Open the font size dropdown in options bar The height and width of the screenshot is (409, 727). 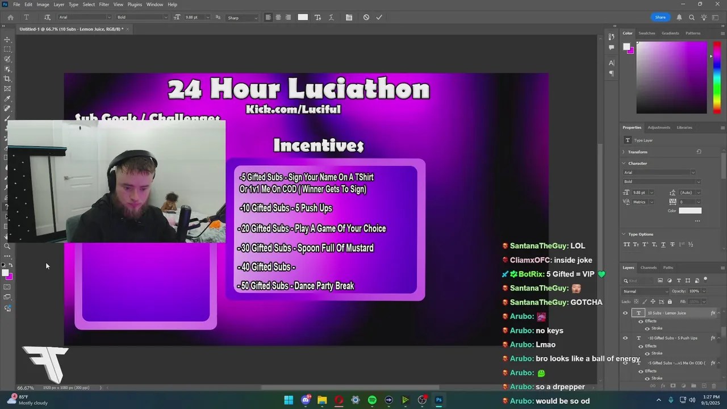pos(209,18)
